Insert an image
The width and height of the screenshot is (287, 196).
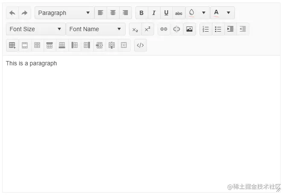point(190,29)
